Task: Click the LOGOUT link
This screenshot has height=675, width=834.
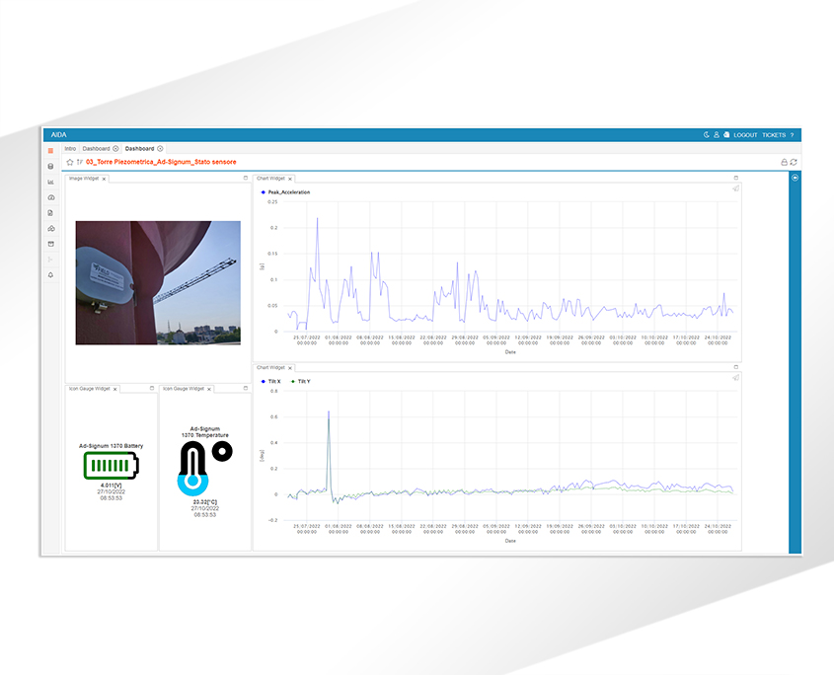Action: pos(745,134)
